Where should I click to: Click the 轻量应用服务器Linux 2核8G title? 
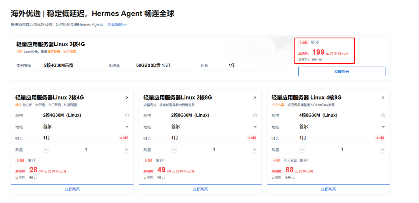[x=178, y=98]
